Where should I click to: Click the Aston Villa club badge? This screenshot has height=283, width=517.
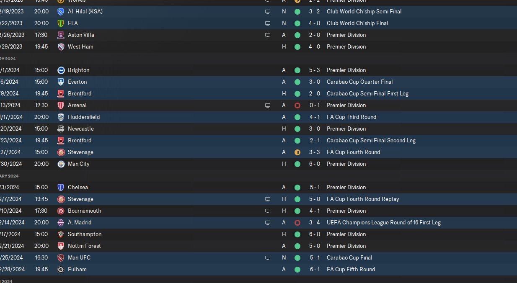(x=61, y=35)
